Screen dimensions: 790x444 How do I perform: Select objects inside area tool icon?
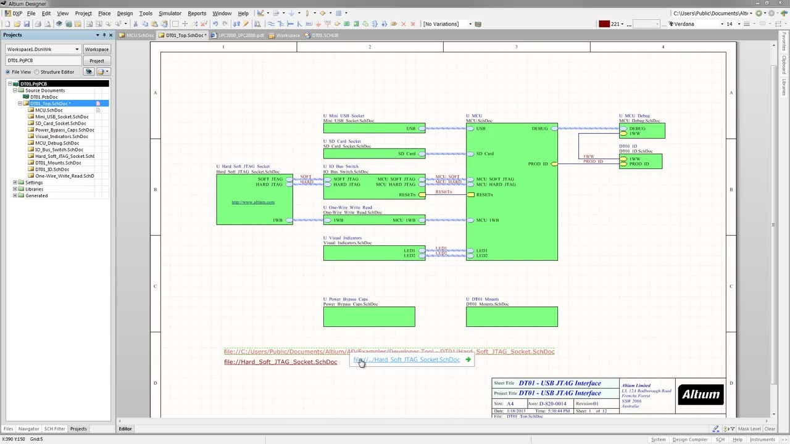pos(175,24)
